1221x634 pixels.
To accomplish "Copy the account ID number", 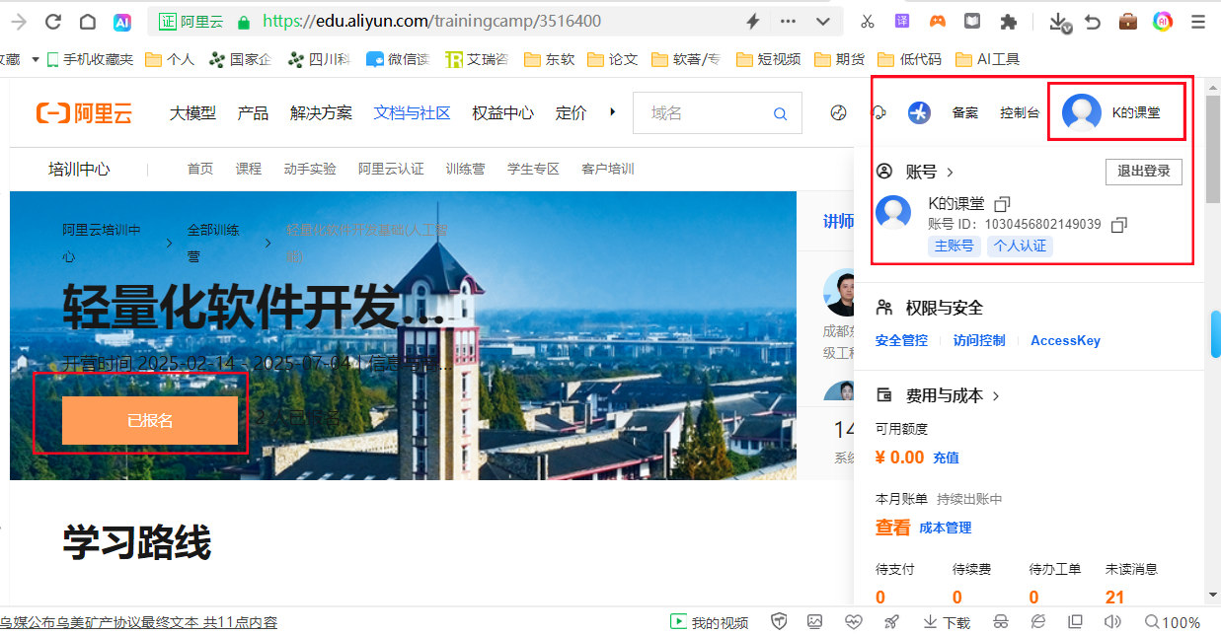I will (x=1118, y=225).
